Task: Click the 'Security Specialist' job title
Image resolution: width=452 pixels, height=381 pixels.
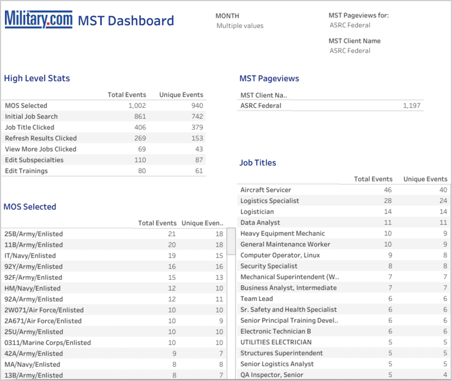Action: [269, 266]
